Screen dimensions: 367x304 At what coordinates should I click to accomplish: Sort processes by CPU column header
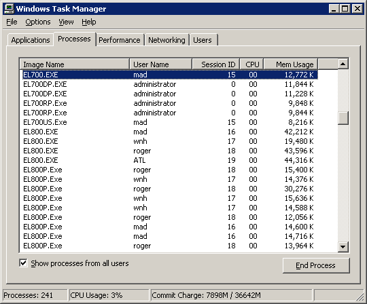click(251, 64)
